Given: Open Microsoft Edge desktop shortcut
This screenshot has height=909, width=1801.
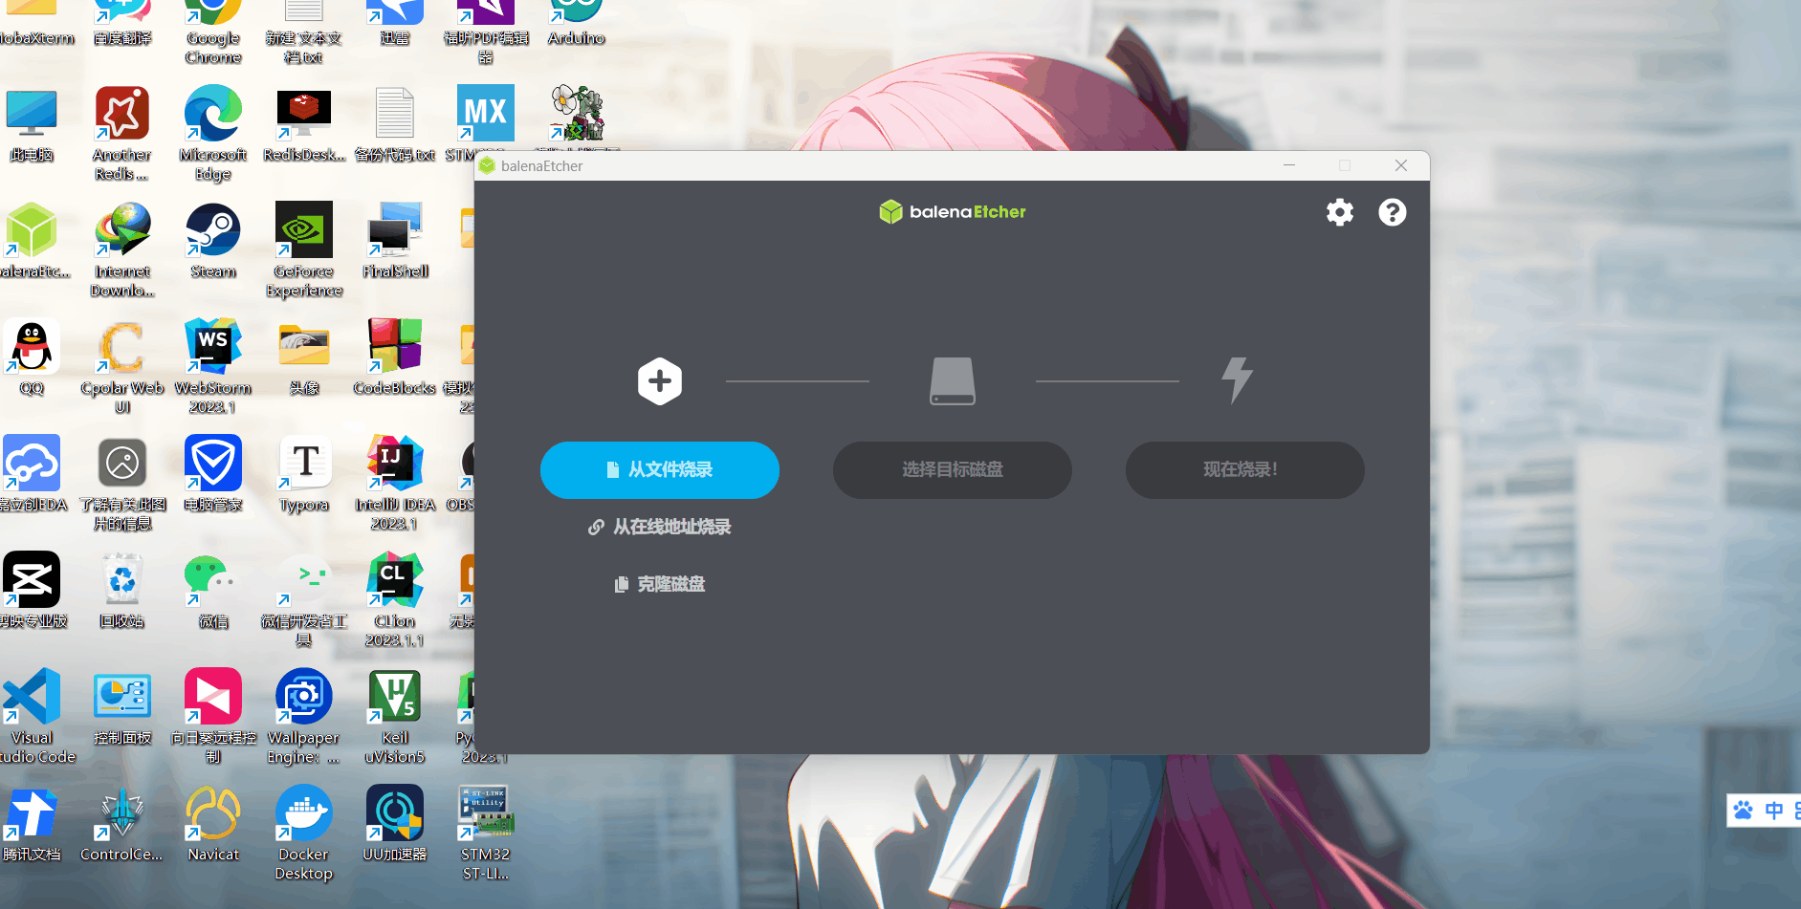Looking at the screenshot, I should pyautogui.click(x=213, y=133).
